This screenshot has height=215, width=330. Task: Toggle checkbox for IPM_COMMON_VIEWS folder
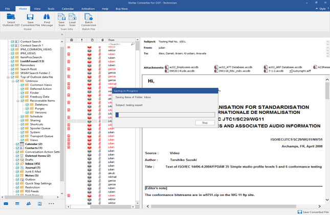[12, 50]
